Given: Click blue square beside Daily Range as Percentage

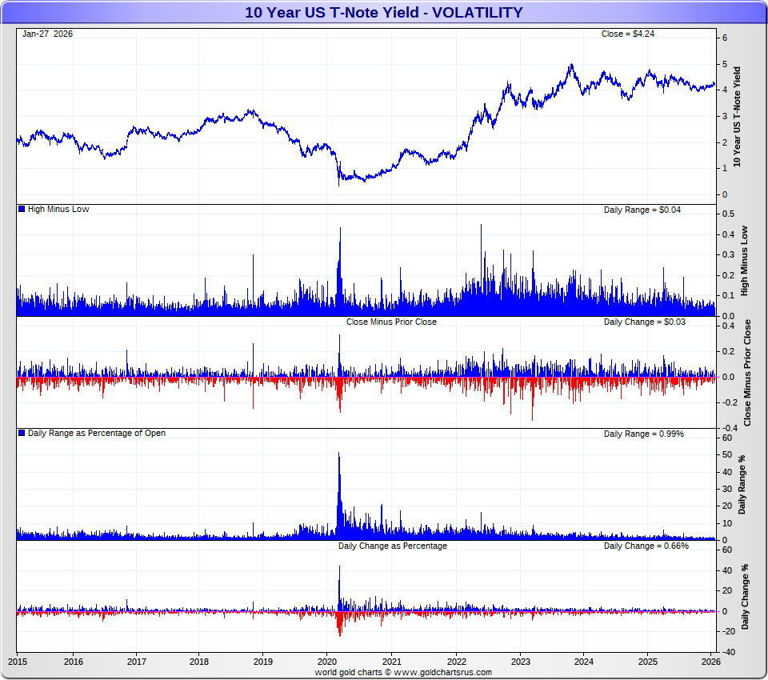Looking at the screenshot, I should (x=22, y=434).
